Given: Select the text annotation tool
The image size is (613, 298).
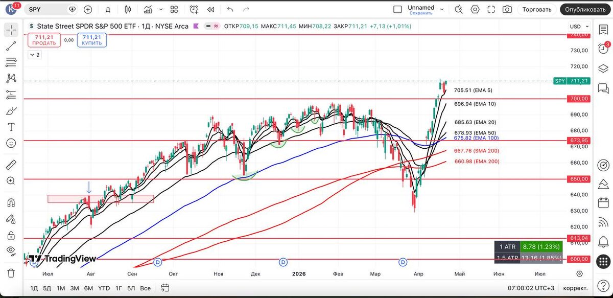Looking at the screenshot, I should [11, 127].
